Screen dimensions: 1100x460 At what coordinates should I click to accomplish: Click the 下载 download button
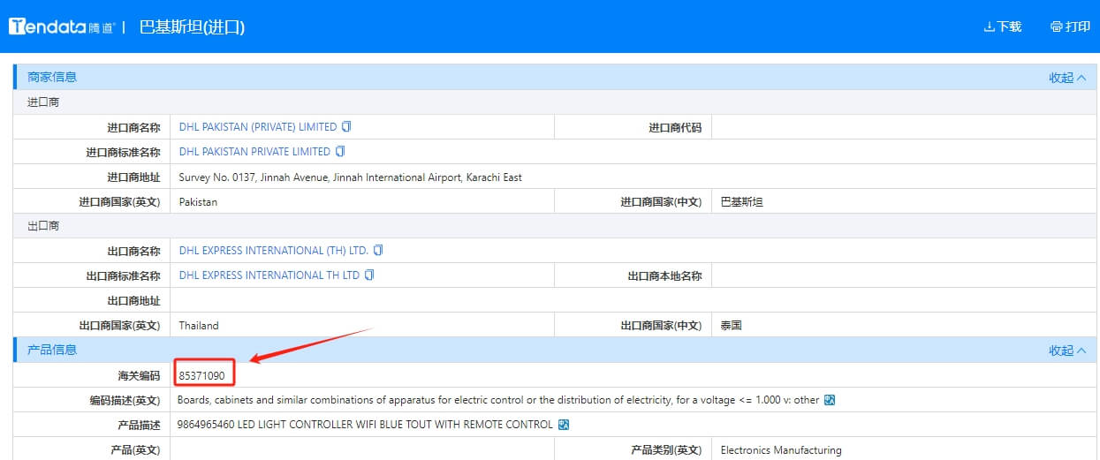click(x=1003, y=26)
